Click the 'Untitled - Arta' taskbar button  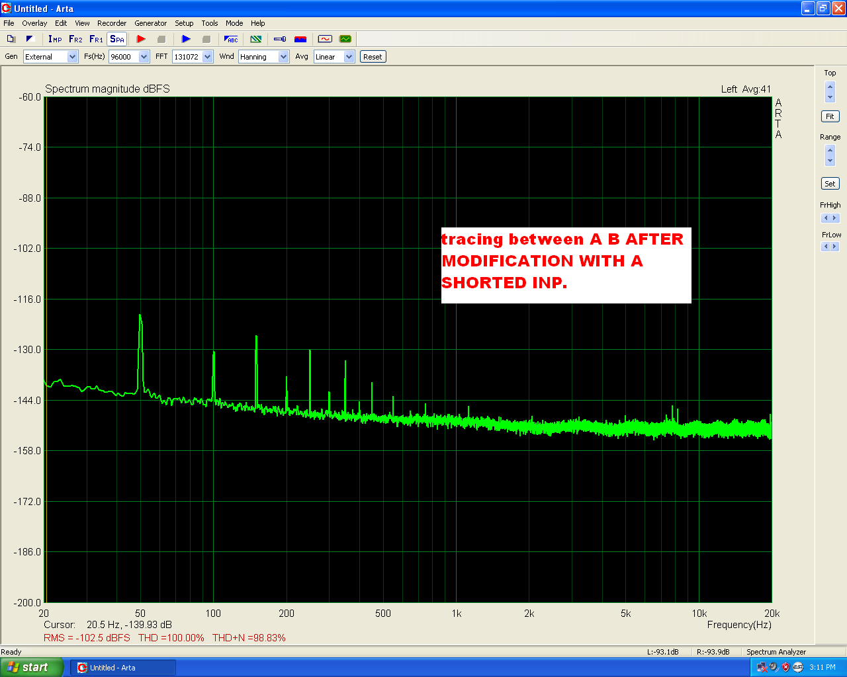(123, 668)
